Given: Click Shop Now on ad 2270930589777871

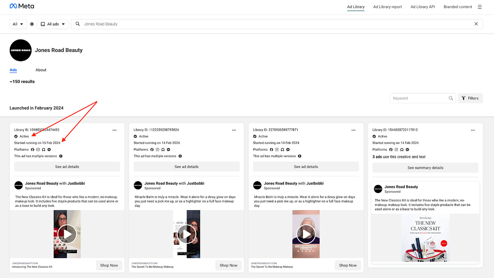Looking at the screenshot, I should point(348,265).
